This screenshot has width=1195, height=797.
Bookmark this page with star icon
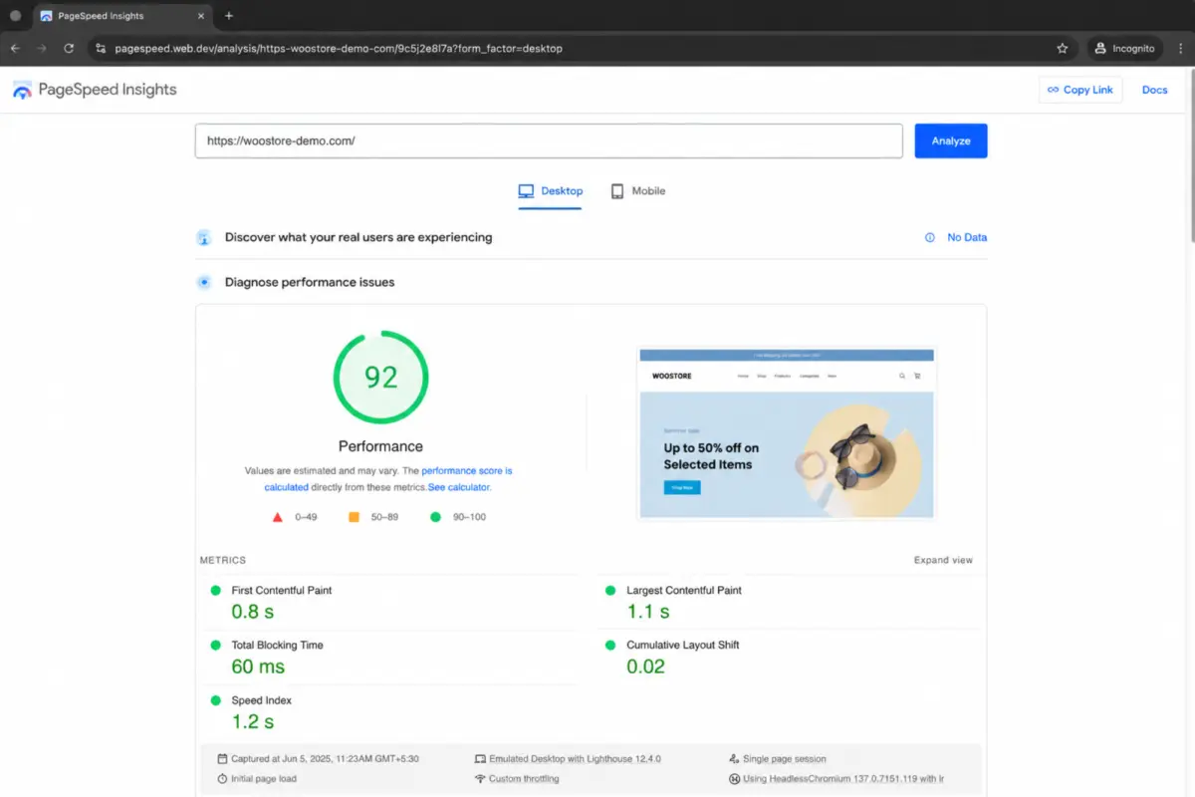point(1063,48)
